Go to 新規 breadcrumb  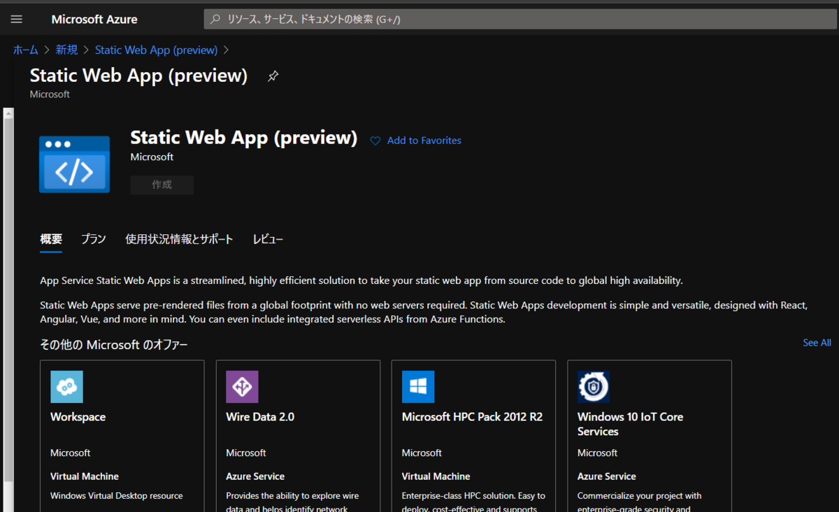point(67,50)
